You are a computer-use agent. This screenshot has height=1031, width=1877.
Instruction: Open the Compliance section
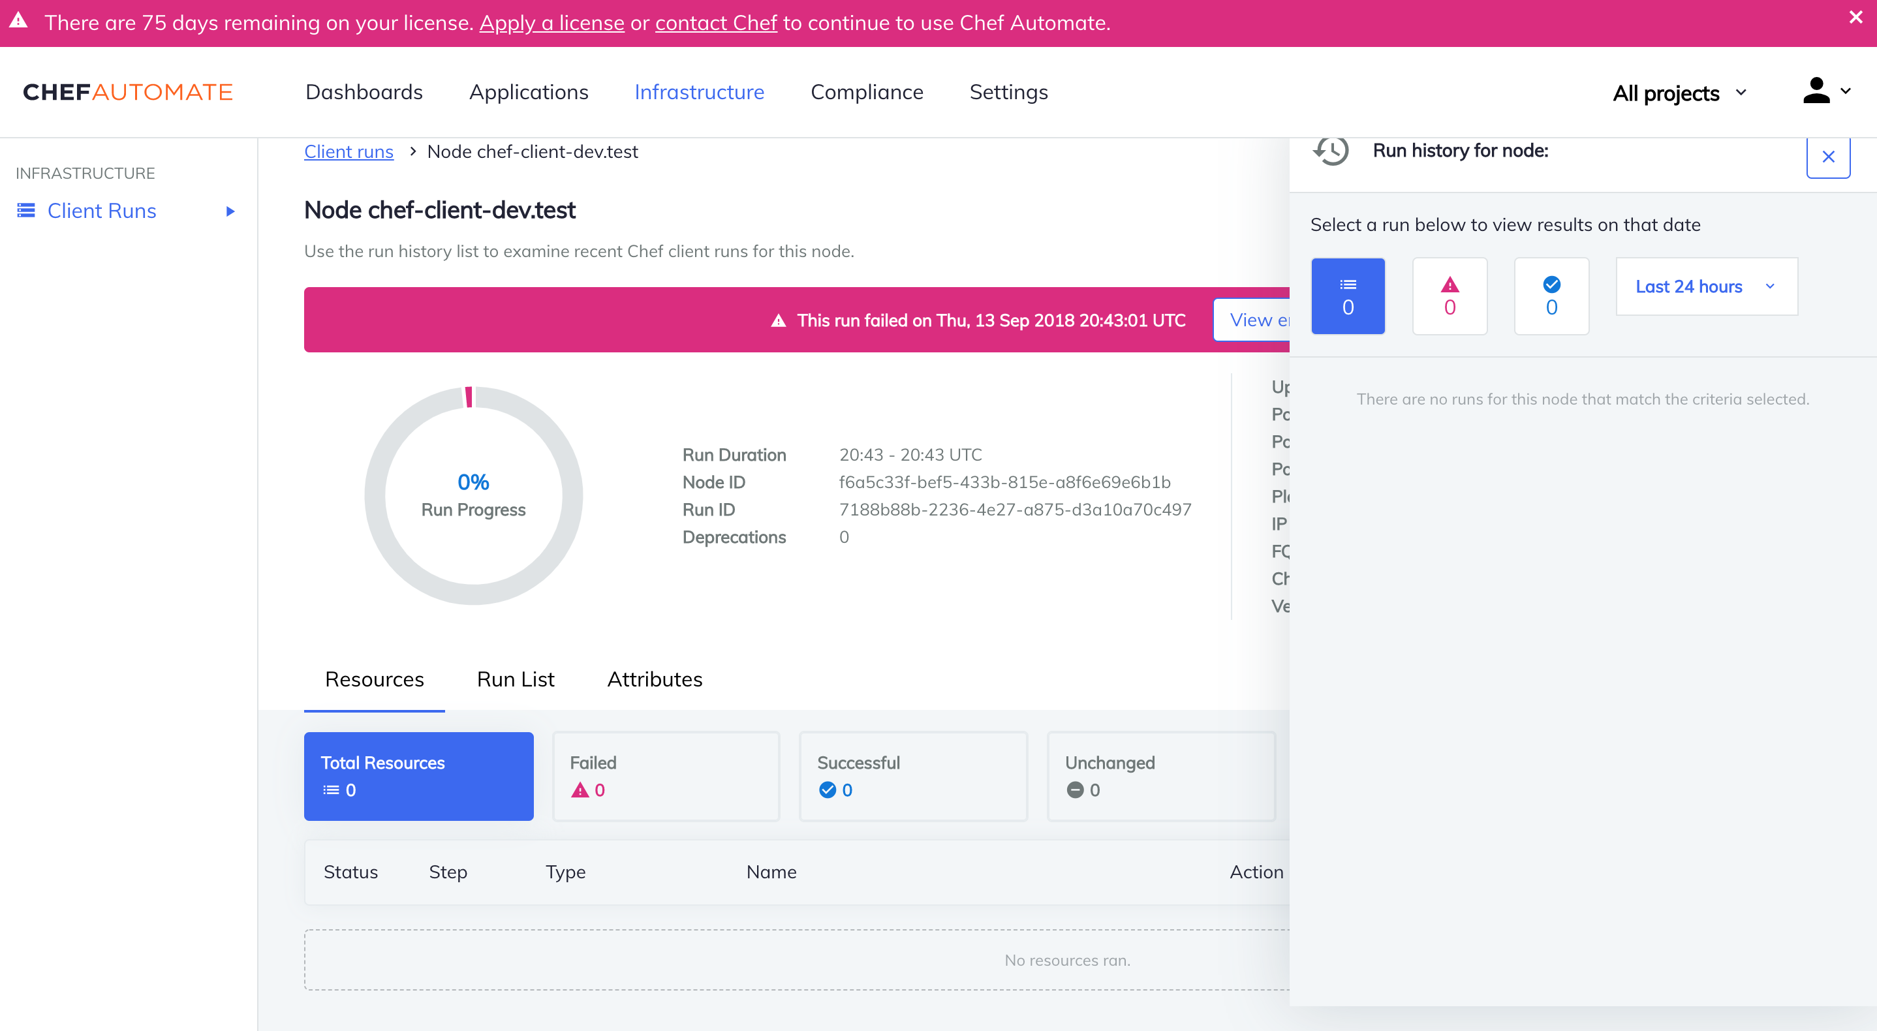[x=866, y=92]
